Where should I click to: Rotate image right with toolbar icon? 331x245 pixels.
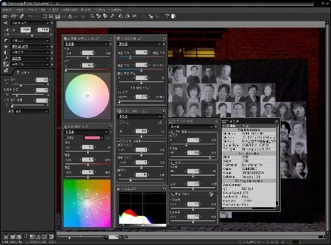(127, 16)
